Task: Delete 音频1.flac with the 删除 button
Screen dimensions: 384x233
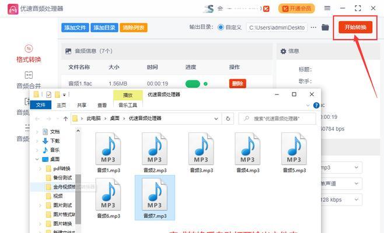Action: (x=238, y=84)
